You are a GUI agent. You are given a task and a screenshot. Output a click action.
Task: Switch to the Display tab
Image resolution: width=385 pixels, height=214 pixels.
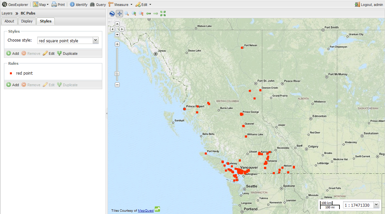pos(27,21)
